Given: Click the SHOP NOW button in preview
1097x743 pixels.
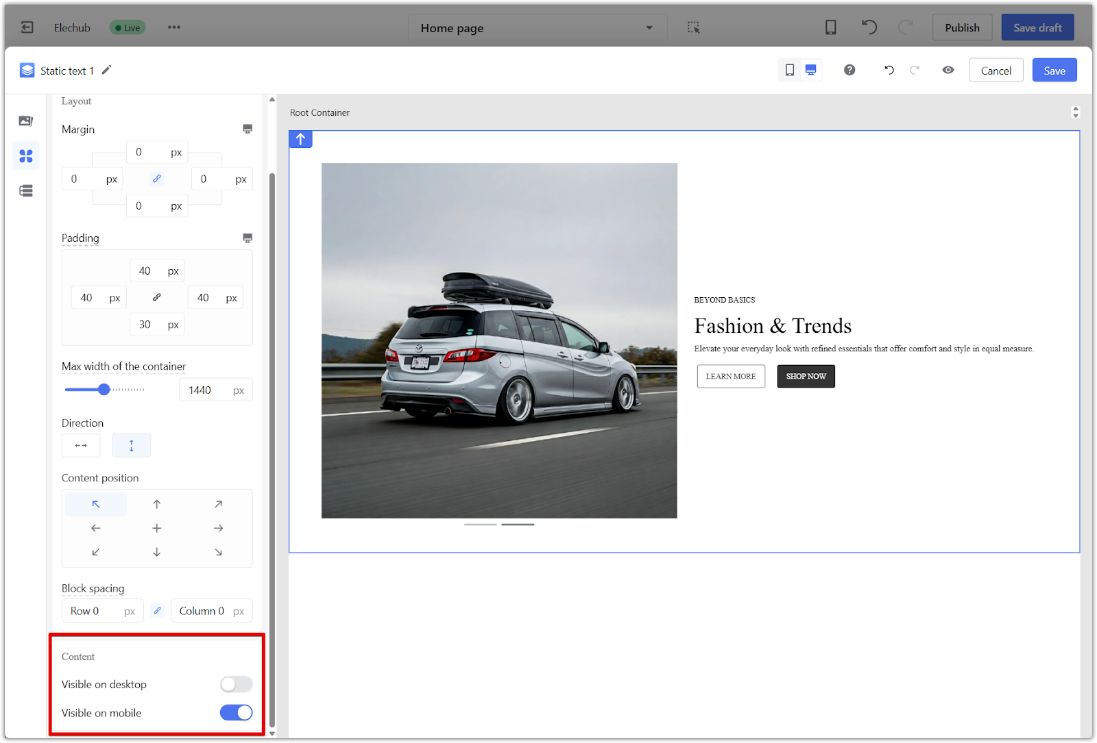Looking at the screenshot, I should pyautogui.click(x=806, y=377).
